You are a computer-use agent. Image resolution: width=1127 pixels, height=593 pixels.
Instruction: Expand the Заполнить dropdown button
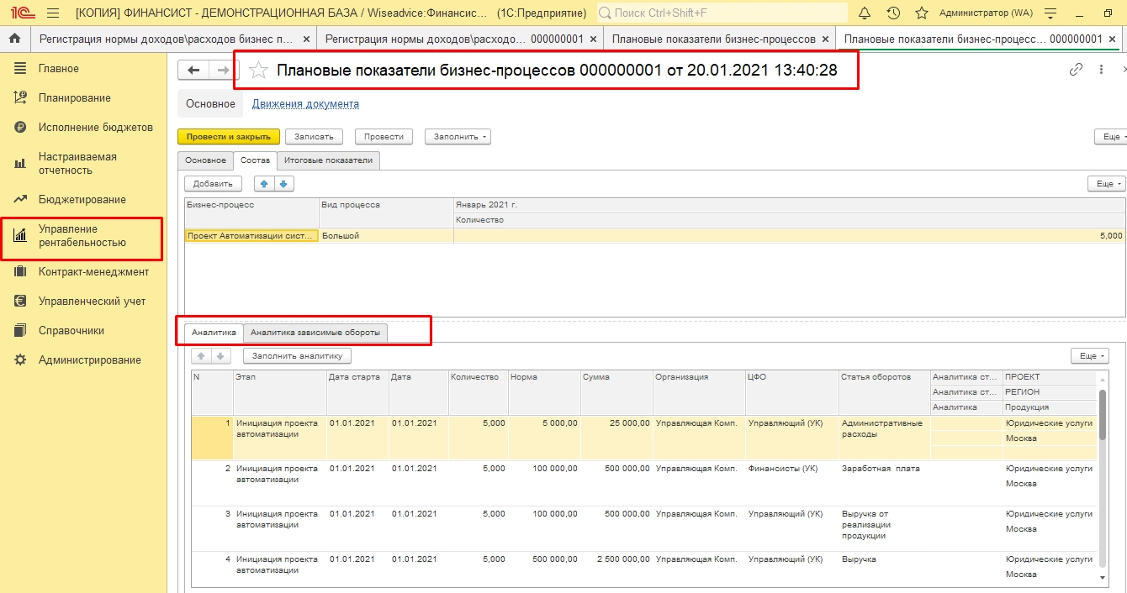pyautogui.click(x=458, y=136)
